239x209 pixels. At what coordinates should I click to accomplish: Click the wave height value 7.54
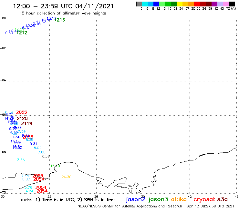click(22, 132)
